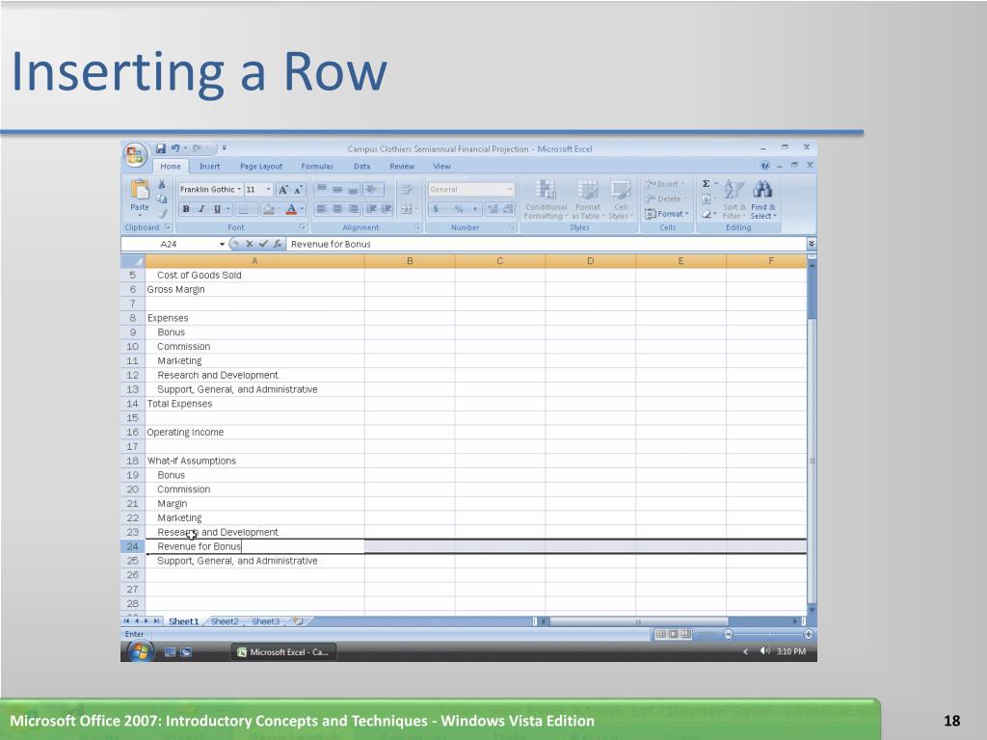Align text to the left
Screen dimensions: 987x740
pyautogui.click(x=322, y=209)
